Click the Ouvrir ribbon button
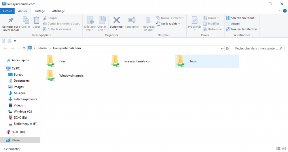Screen dimensions: 288x152 (211, 18)
